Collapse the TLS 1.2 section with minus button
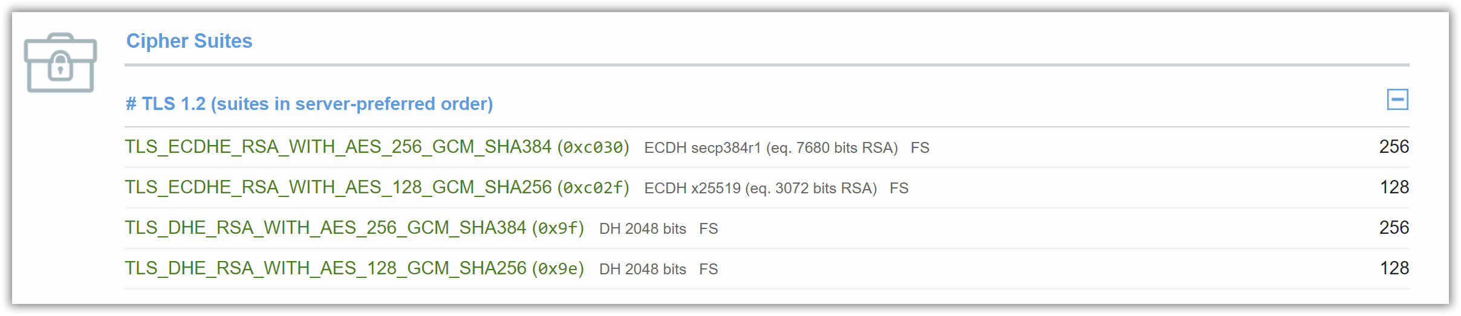The image size is (1461, 316). tap(1397, 100)
